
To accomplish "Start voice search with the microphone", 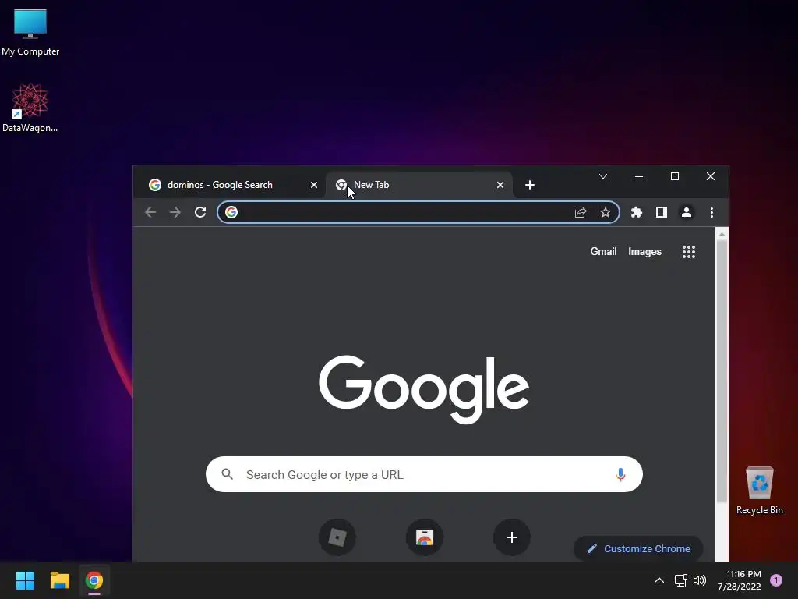I will [x=620, y=475].
